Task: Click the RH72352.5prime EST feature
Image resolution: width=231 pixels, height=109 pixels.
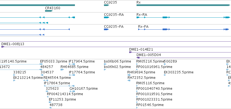Action: click(x=129, y=80)
